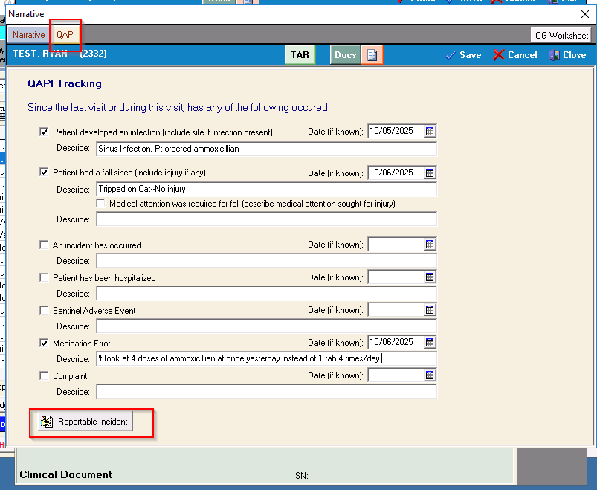Check Patient has been hospitalized checkbox

click(44, 278)
